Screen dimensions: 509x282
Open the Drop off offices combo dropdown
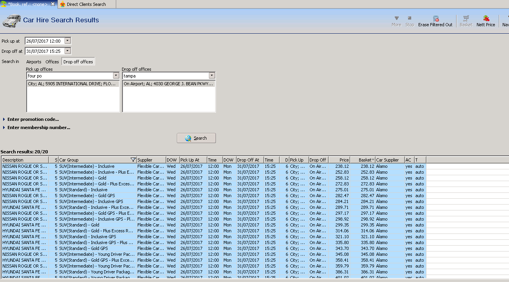point(212,76)
